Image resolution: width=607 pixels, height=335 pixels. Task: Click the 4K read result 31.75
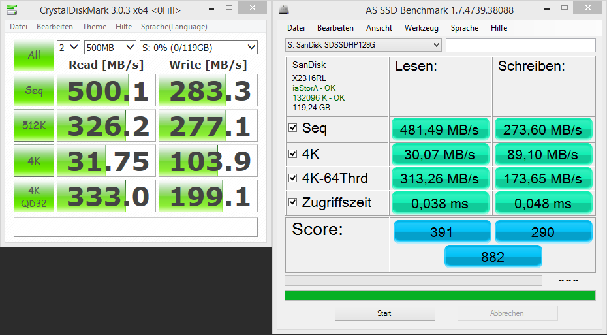click(106, 161)
